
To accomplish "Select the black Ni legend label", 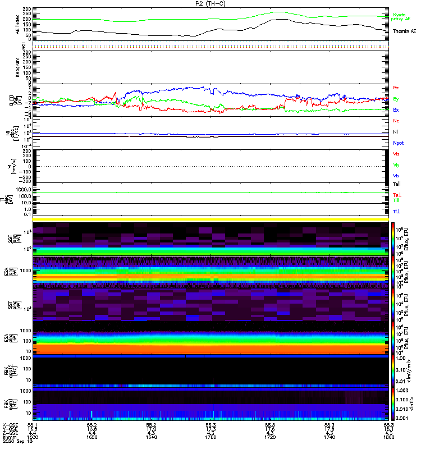I will [395, 132].
